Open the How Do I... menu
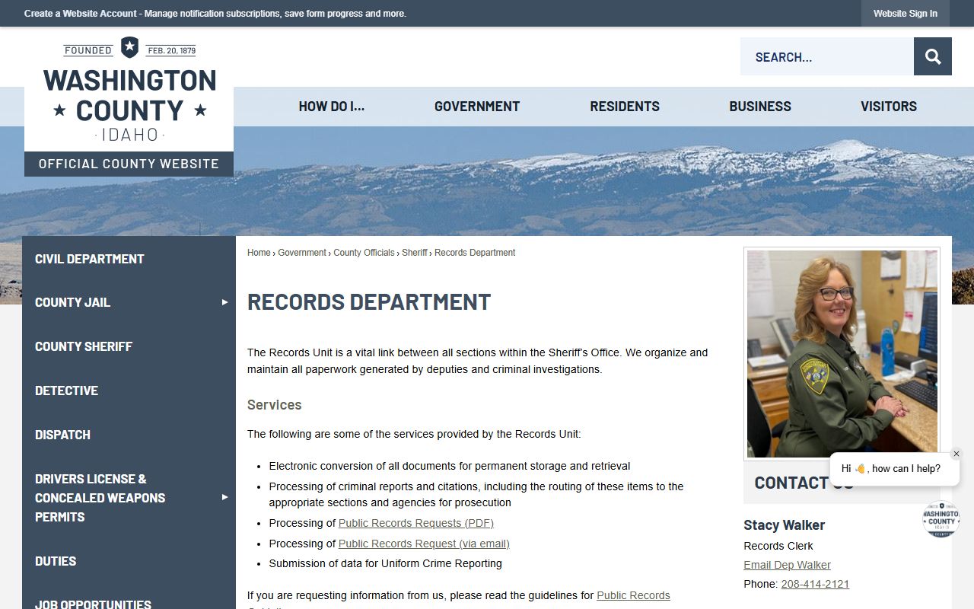This screenshot has width=974, height=609. click(x=332, y=107)
